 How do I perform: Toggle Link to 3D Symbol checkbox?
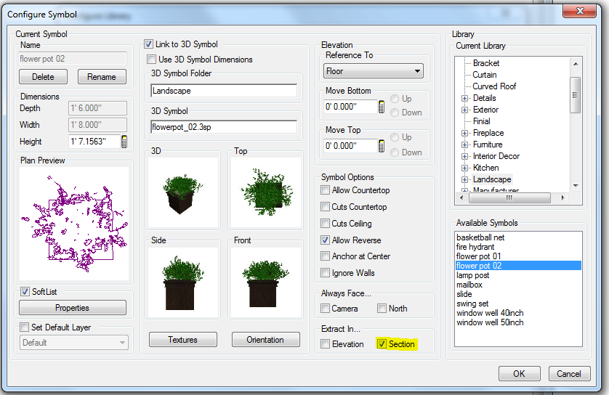coord(148,44)
